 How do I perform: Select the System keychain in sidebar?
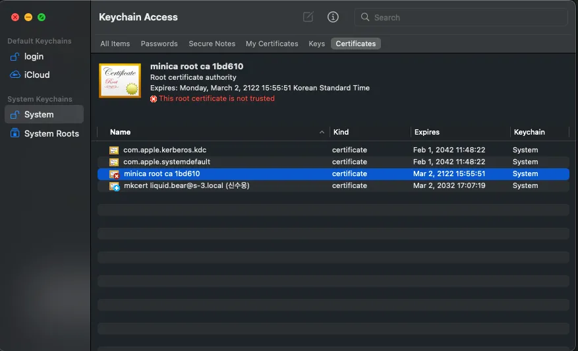click(x=44, y=114)
